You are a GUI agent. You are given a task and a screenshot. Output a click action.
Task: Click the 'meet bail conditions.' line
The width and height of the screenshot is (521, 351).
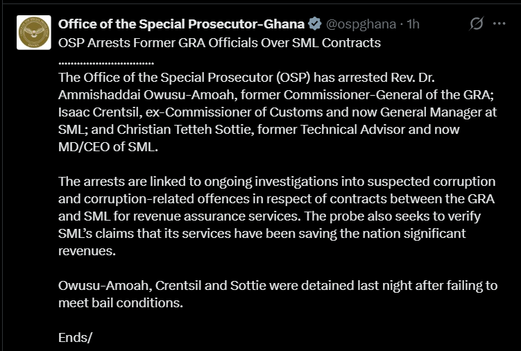[x=121, y=303]
